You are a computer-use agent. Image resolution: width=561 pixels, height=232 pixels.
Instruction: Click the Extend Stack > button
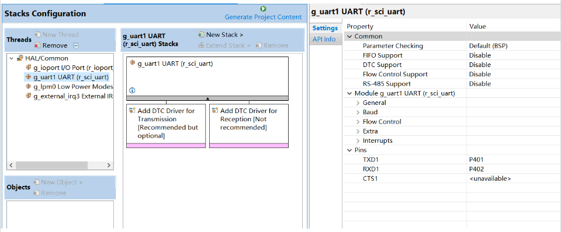[227, 45]
